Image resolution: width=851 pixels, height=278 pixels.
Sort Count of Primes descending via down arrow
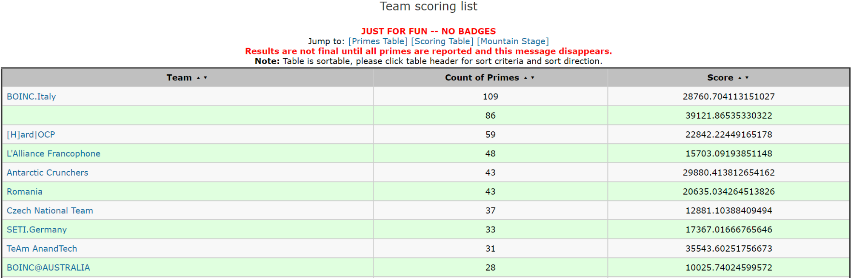click(x=533, y=78)
